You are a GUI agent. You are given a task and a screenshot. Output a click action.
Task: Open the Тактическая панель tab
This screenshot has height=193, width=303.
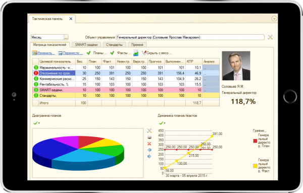(47, 19)
